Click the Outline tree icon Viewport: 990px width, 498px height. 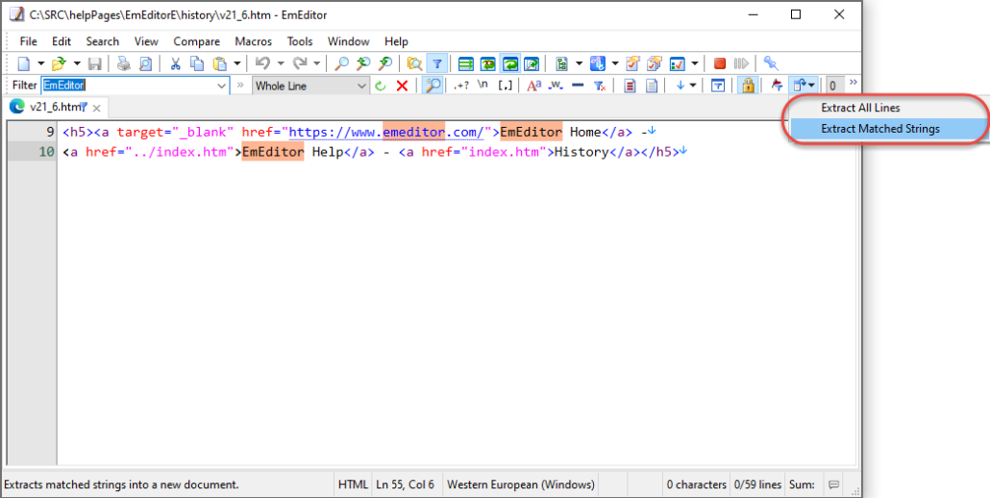tap(560, 63)
